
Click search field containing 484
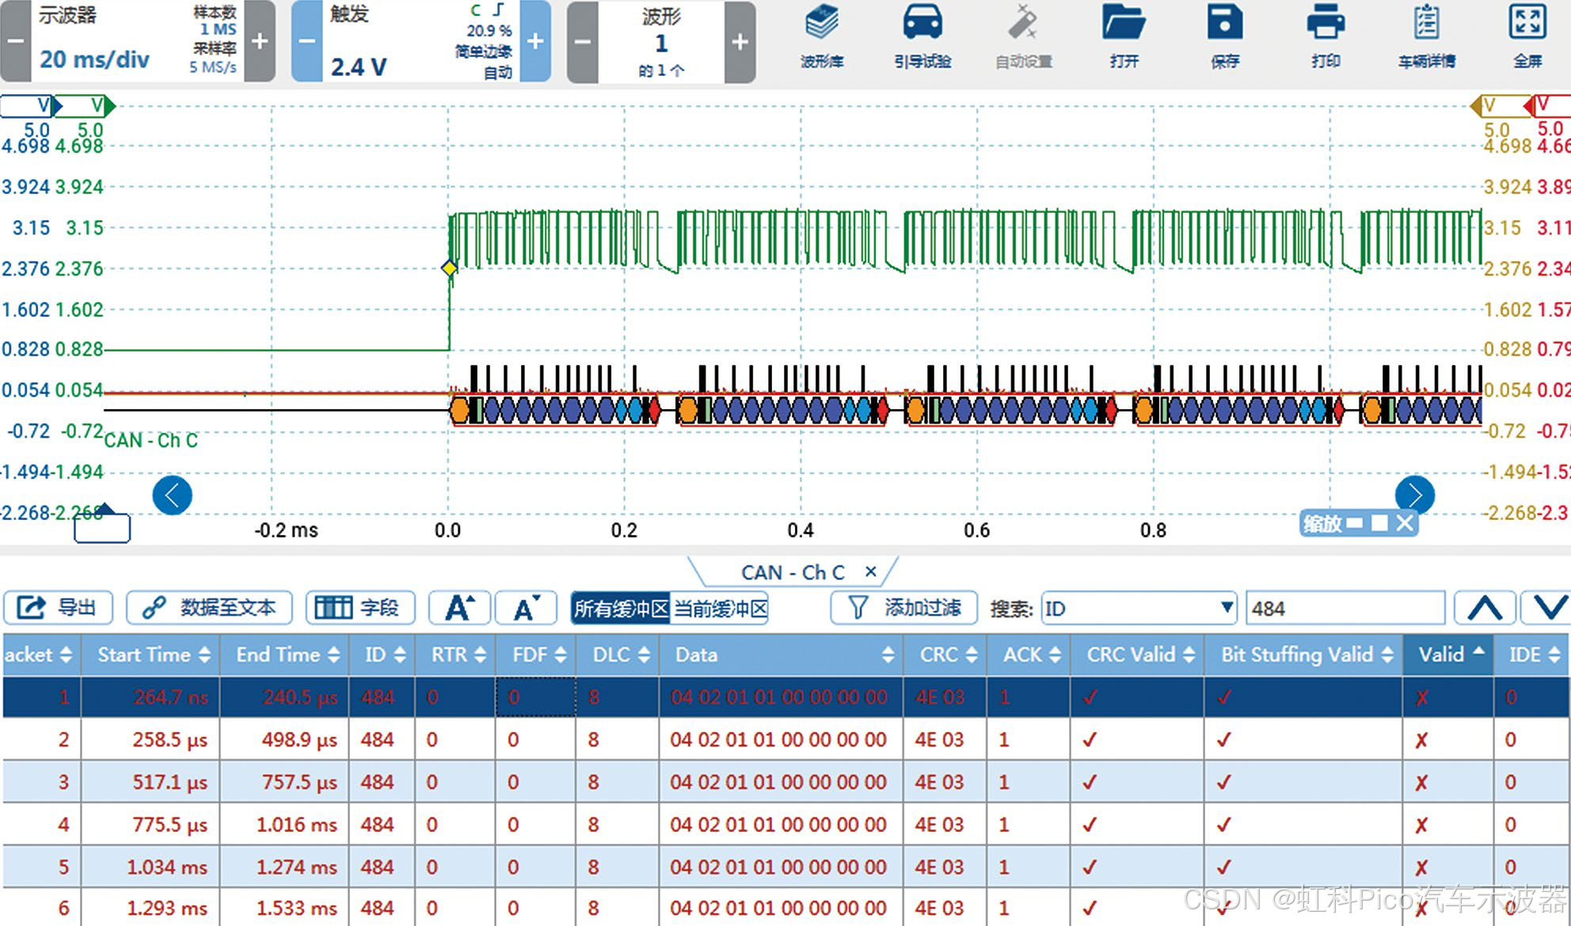pyautogui.click(x=1345, y=609)
